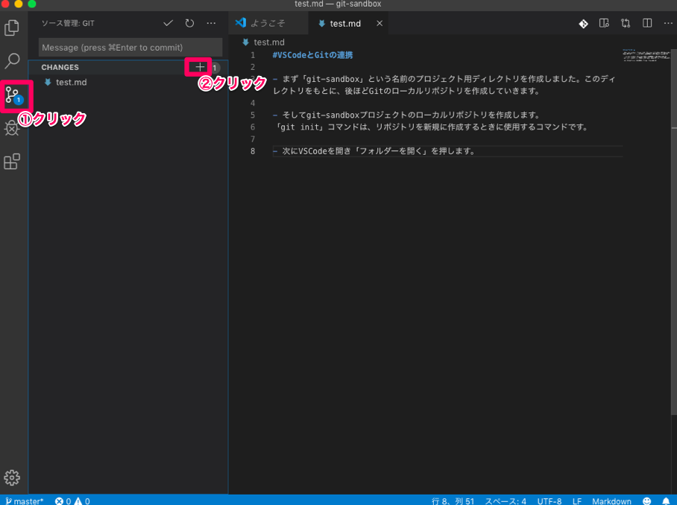Open the Search icon in activity bar
The height and width of the screenshot is (505, 677).
click(12, 60)
